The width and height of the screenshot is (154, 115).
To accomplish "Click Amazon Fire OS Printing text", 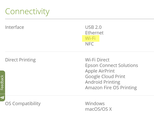I will tap(111, 88).
